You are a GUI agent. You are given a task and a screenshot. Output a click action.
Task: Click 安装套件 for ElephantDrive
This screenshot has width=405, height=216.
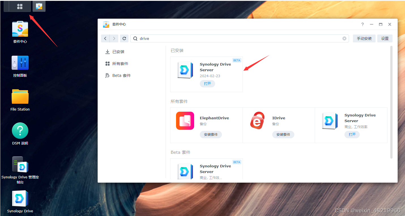(211, 135)
